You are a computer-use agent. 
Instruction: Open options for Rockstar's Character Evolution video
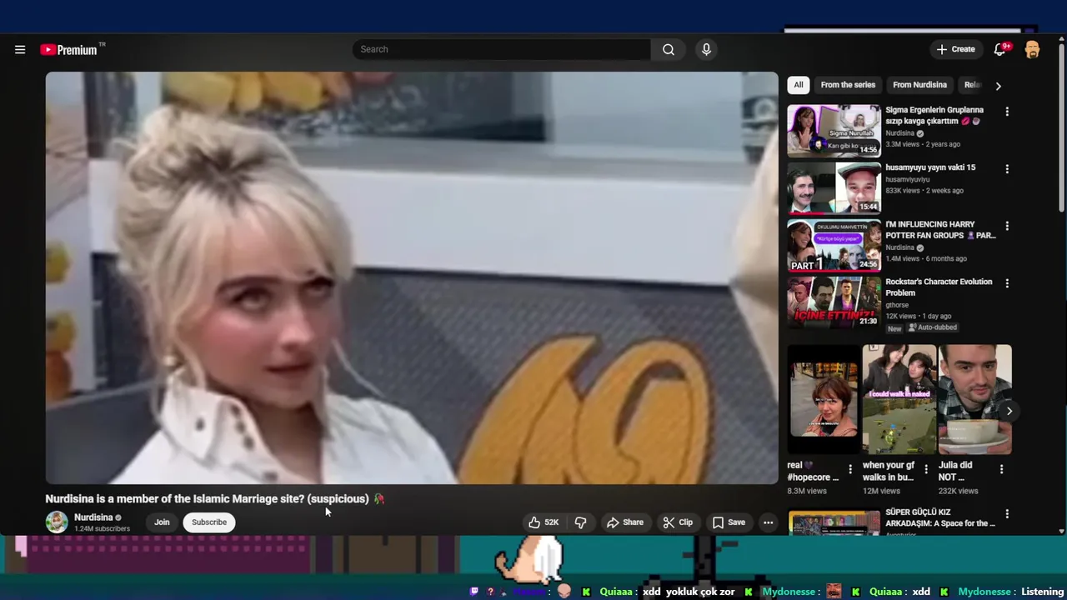pos(1007,283)
